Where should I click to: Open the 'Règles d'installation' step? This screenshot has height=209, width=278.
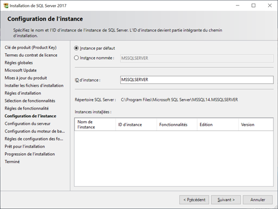coord(23,93)
